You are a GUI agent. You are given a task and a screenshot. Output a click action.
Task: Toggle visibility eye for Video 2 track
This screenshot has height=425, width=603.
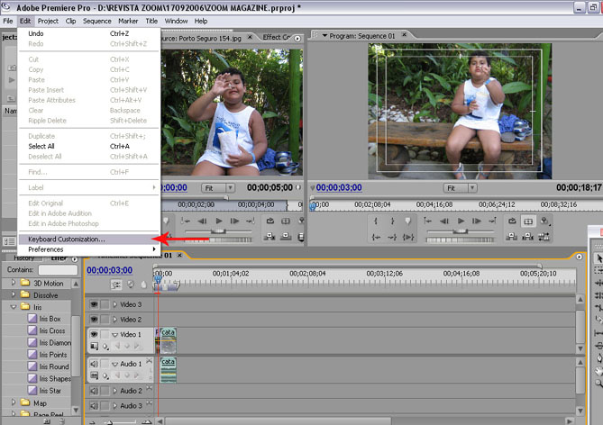pyautogui.click(x=94, y=320)
